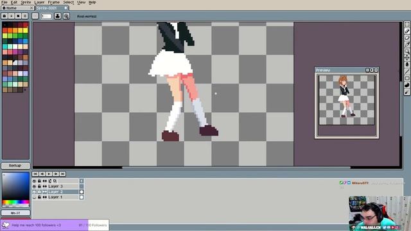Open the brush type selector
411x231 pixels.
pos(35,16)
